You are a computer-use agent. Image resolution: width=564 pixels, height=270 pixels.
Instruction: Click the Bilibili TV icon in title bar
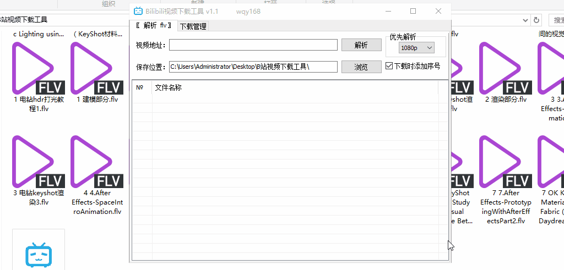138,12
